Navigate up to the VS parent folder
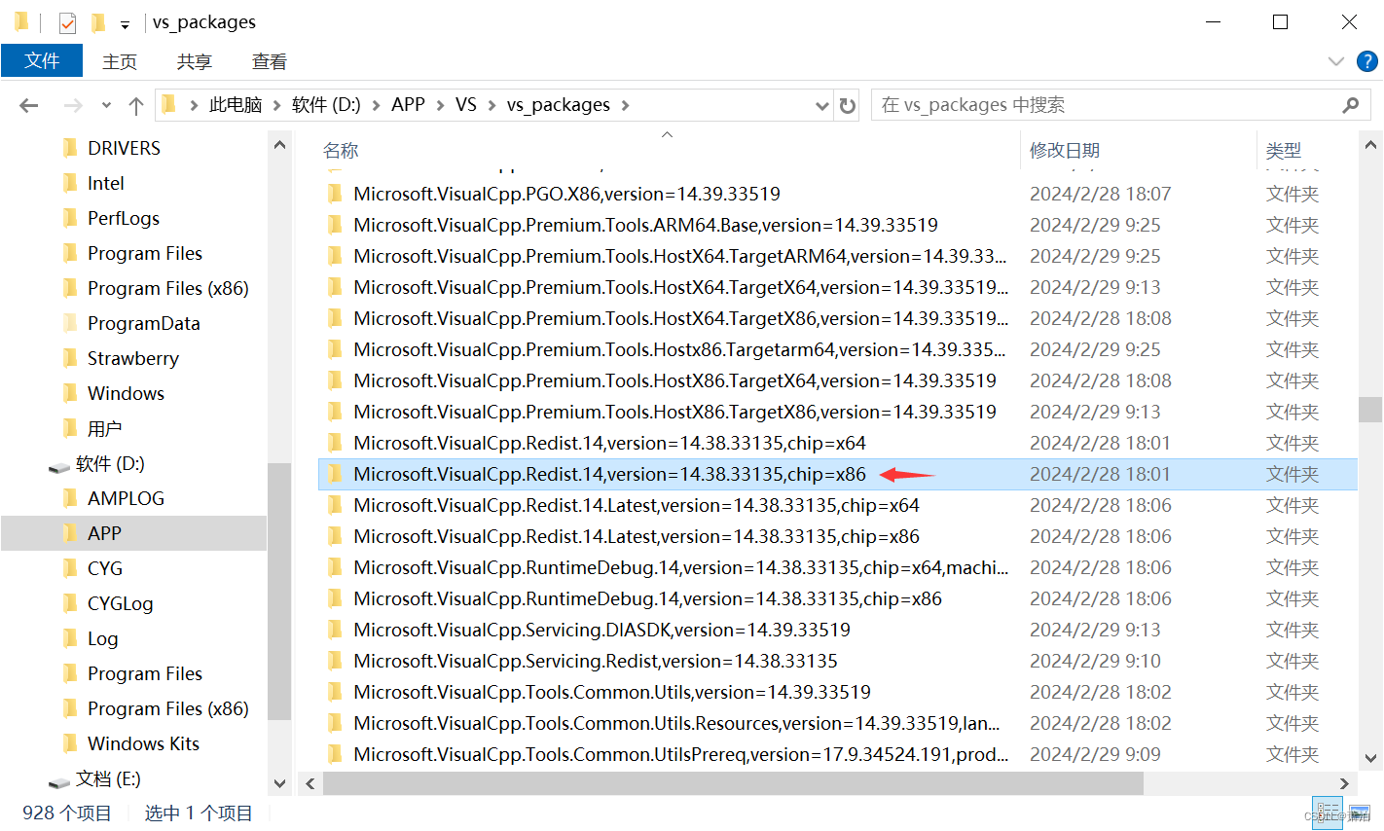 (135, 104)
